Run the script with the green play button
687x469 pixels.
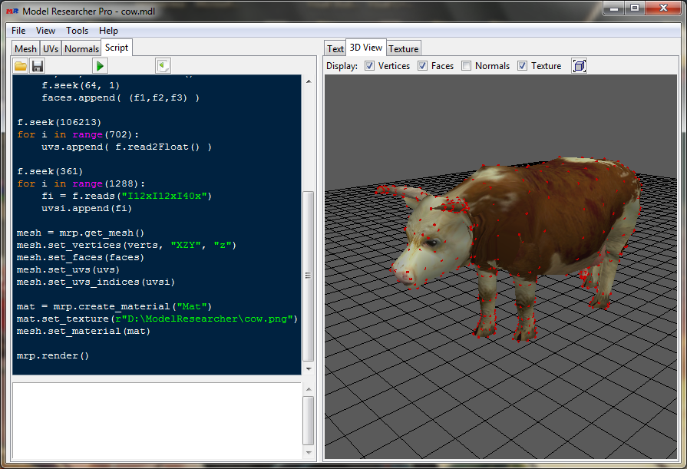(x=100, y=66)
